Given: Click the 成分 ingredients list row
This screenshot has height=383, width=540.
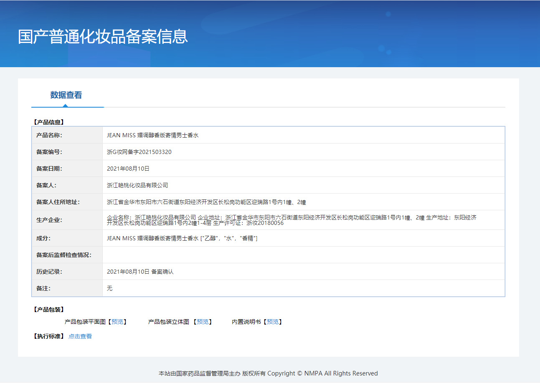Looking at the screenshot, I should [x=188, y=238].
